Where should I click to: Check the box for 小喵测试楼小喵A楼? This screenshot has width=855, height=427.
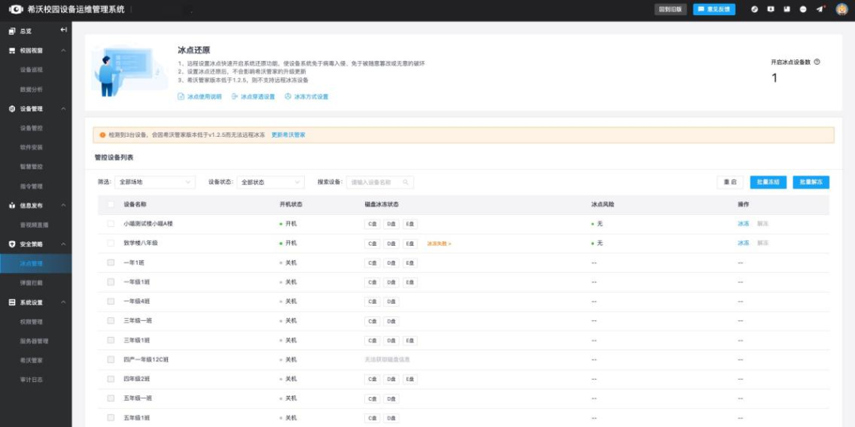[x=111, y=224]
